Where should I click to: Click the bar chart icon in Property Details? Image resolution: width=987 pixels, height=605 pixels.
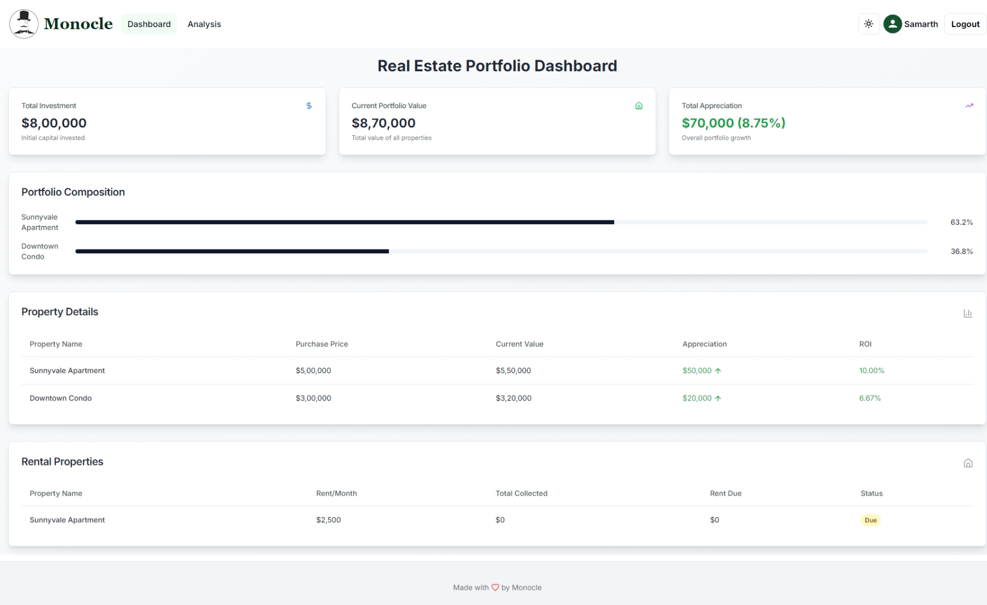coord(968,313)
